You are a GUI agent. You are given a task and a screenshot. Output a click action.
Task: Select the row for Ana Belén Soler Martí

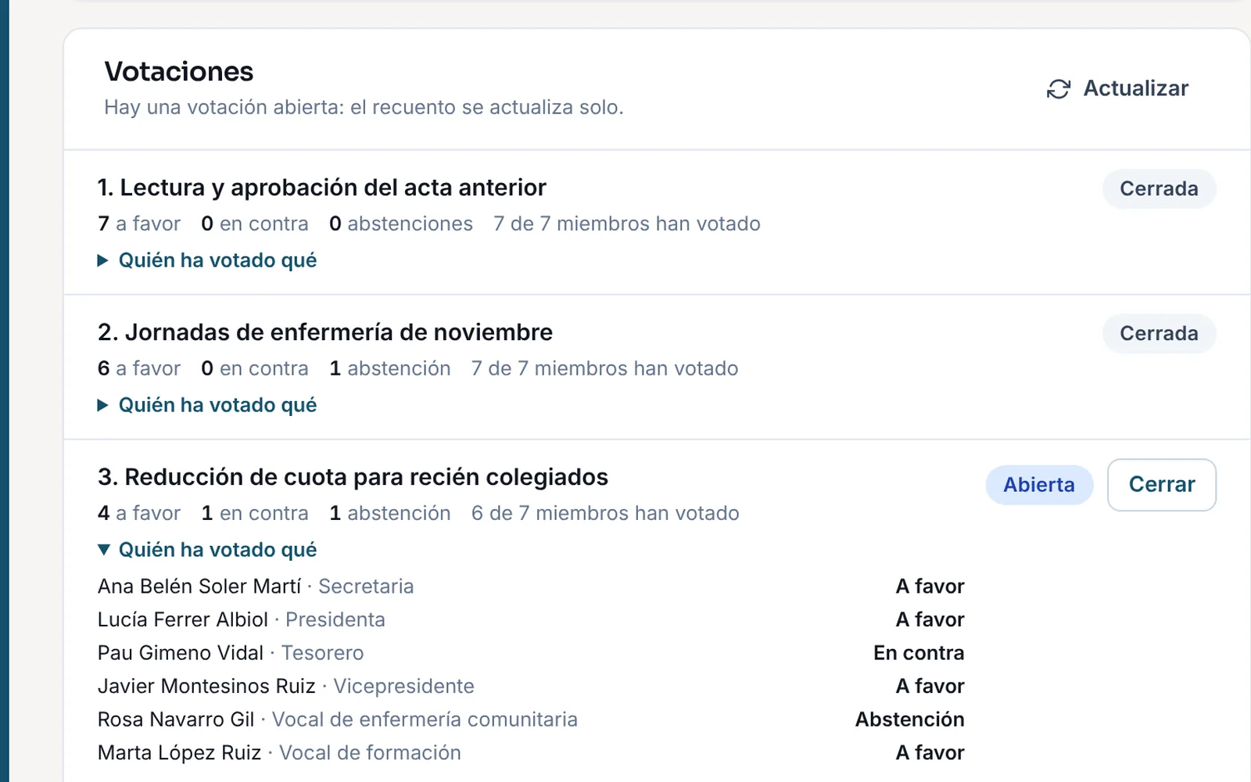531,586
